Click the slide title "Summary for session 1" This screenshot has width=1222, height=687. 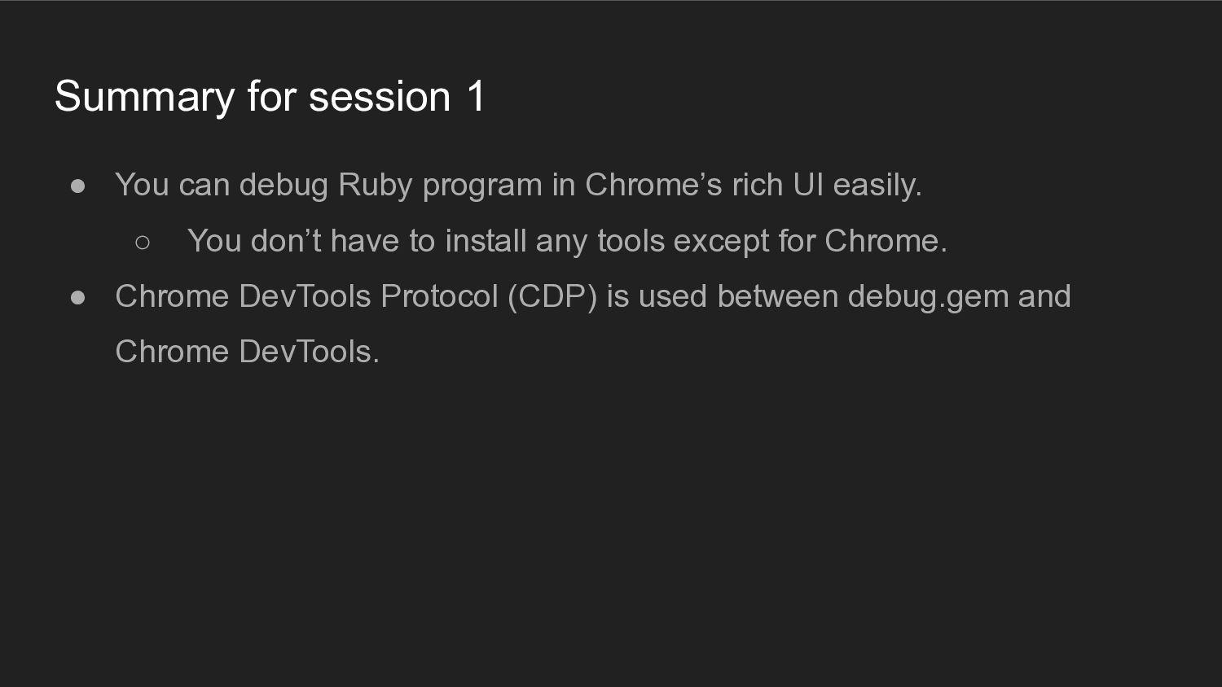click(x=270, y=97)
